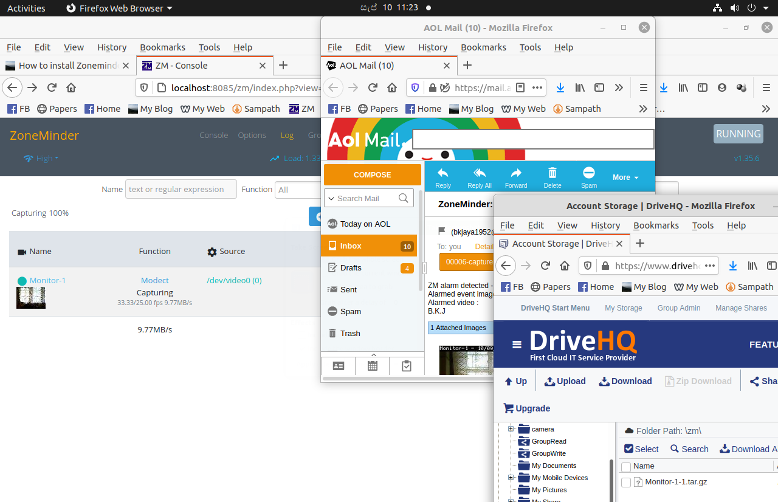Image resolution: width=778 pixels, height=502 pixels.
Task: Open Library icon in AOL Mail Firefox window
Action: coord(580,88)
